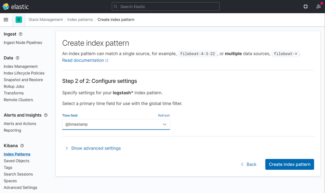Click the filebeat-* code example
Viewport: 325px width, 193px height.
[x=285, y=54]
